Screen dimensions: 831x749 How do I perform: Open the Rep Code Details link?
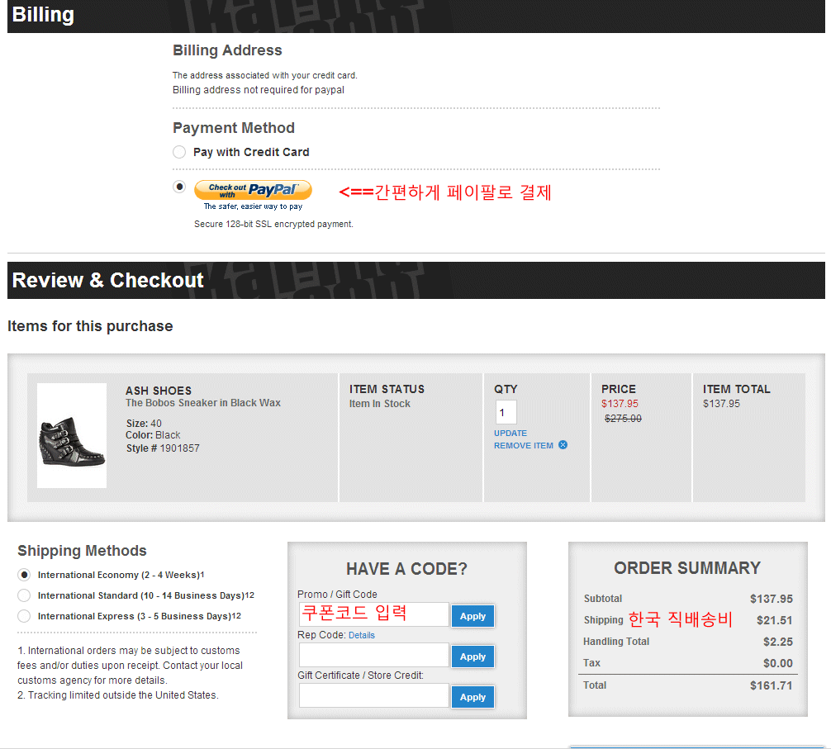(x=361, y=635)
